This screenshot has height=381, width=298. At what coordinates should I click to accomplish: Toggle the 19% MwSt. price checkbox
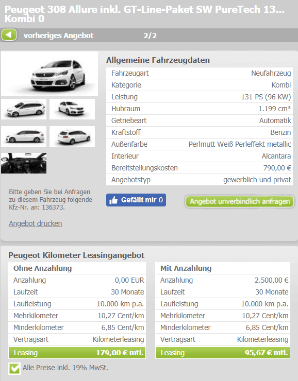tap(14, 368)
